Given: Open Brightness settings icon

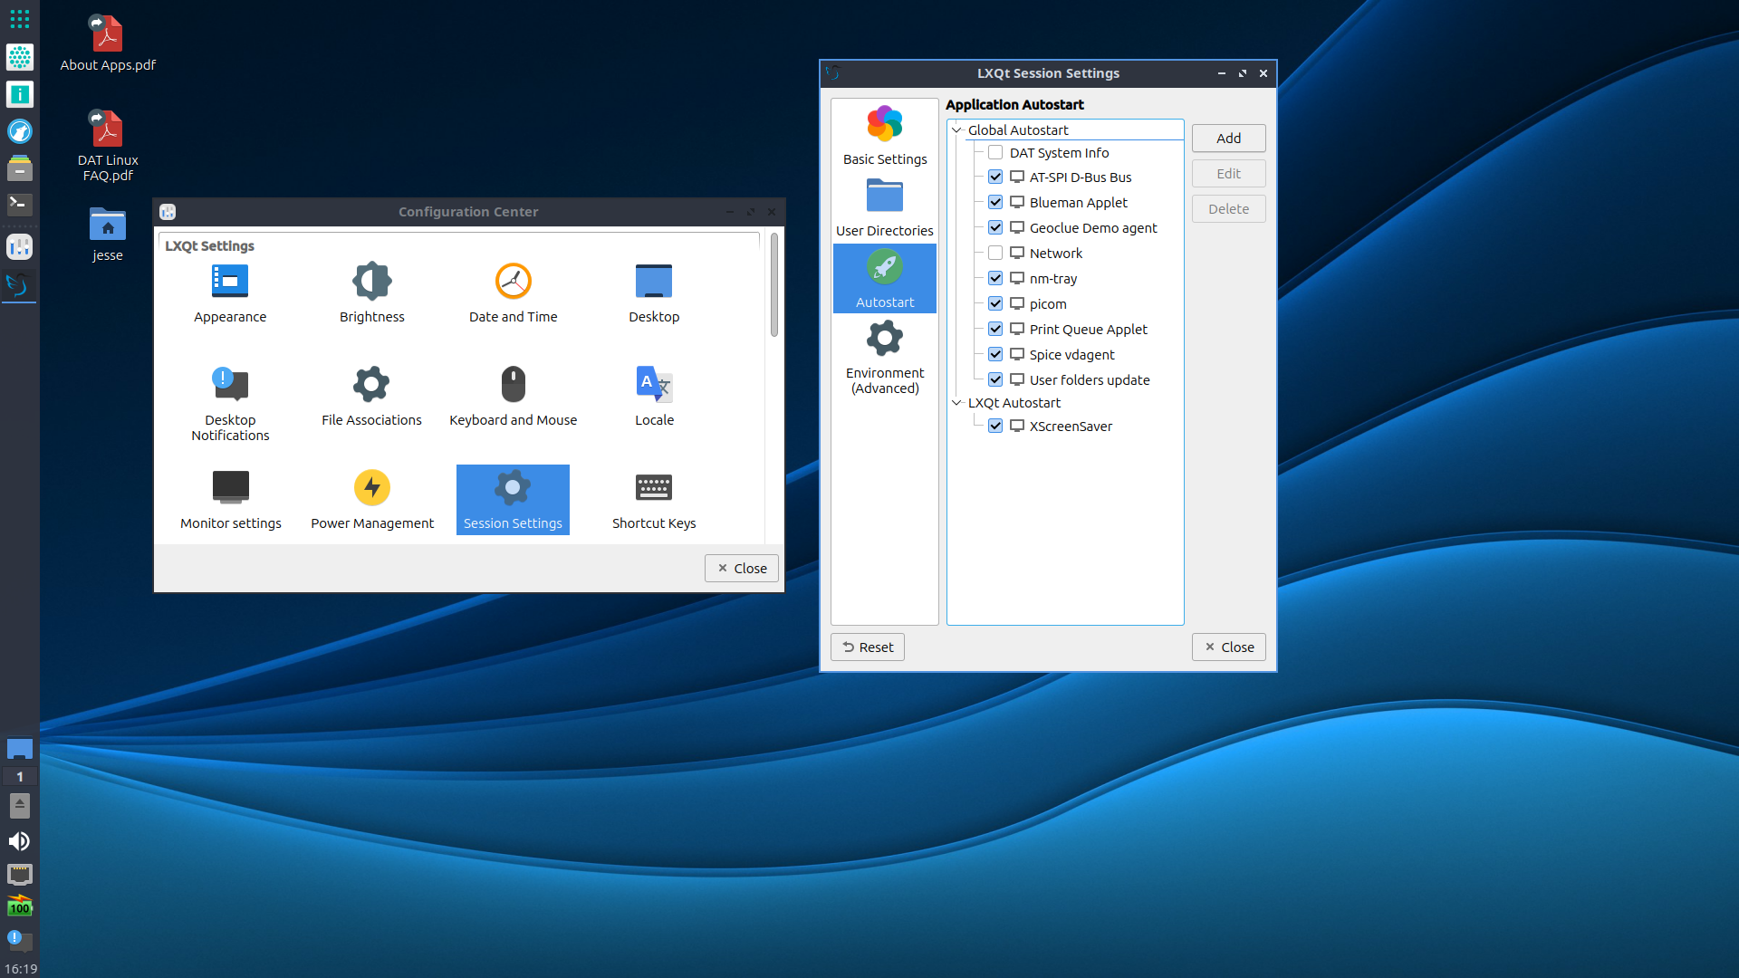Looking at the screenshot, I should (x=372, y=293).
